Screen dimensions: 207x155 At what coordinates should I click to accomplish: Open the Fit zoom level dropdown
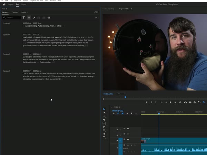pos(121,94)
